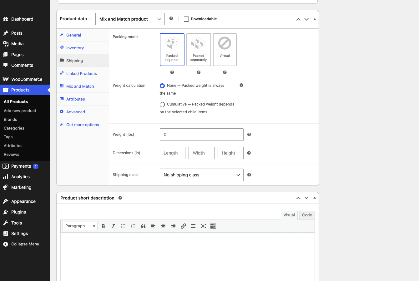The image size is (419, 281).
Task: Collapse Product short description panel
Action: click(x=315, y=198)
